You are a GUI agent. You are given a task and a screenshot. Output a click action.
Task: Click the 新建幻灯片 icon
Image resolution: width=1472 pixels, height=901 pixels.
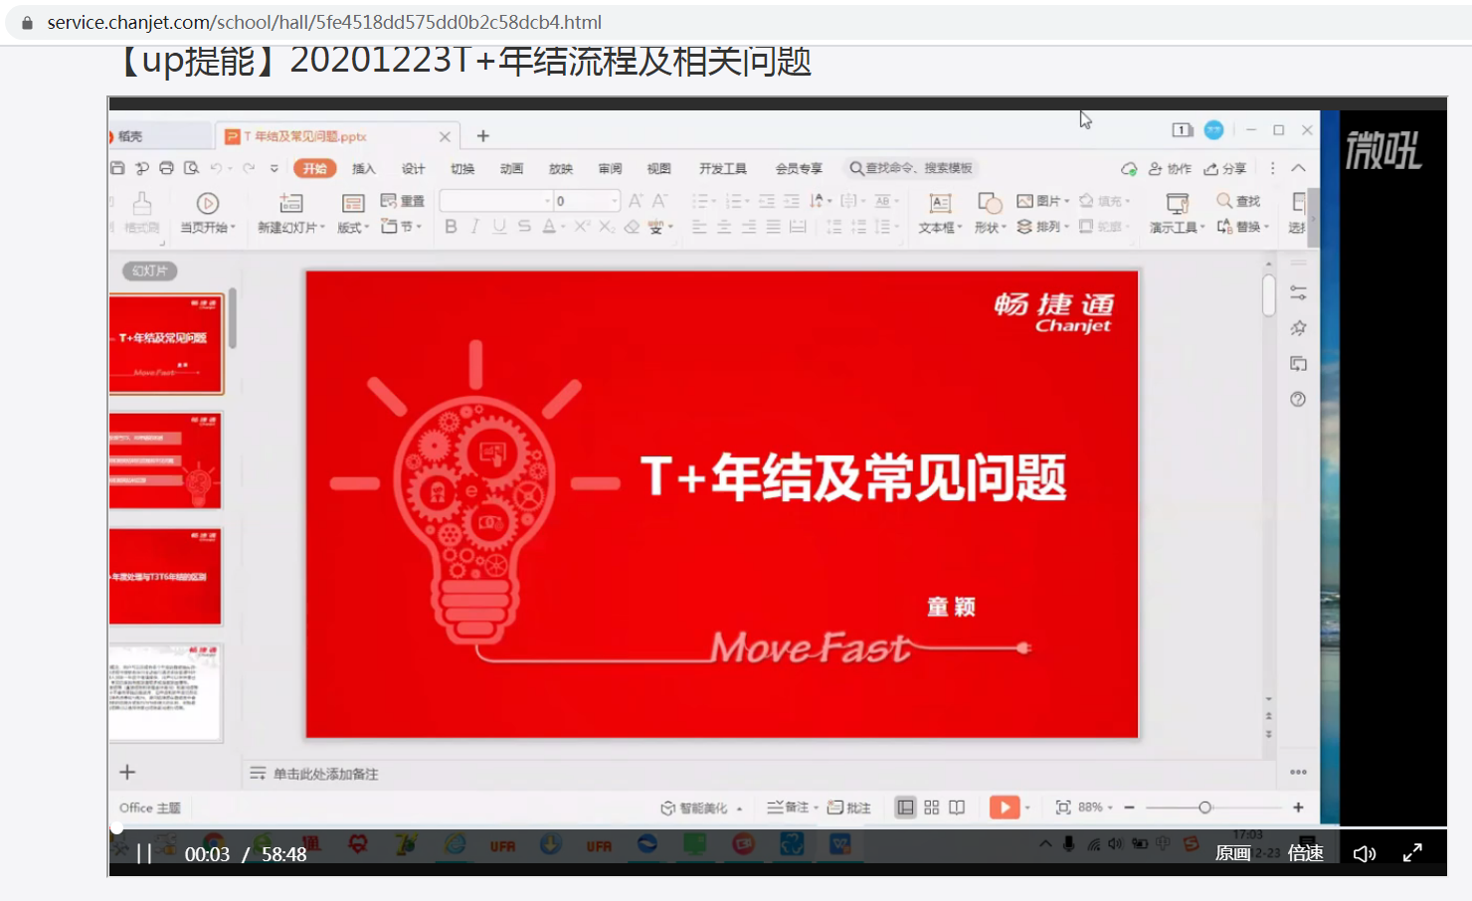click(x=291, y=203)
